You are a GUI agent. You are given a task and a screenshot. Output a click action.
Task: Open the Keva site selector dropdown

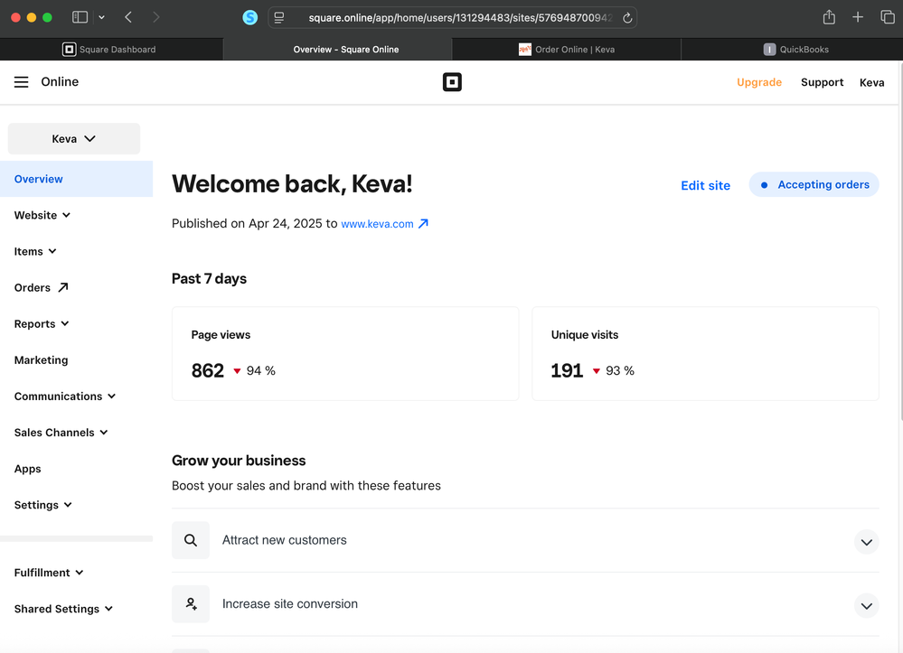tap(74, 139)
